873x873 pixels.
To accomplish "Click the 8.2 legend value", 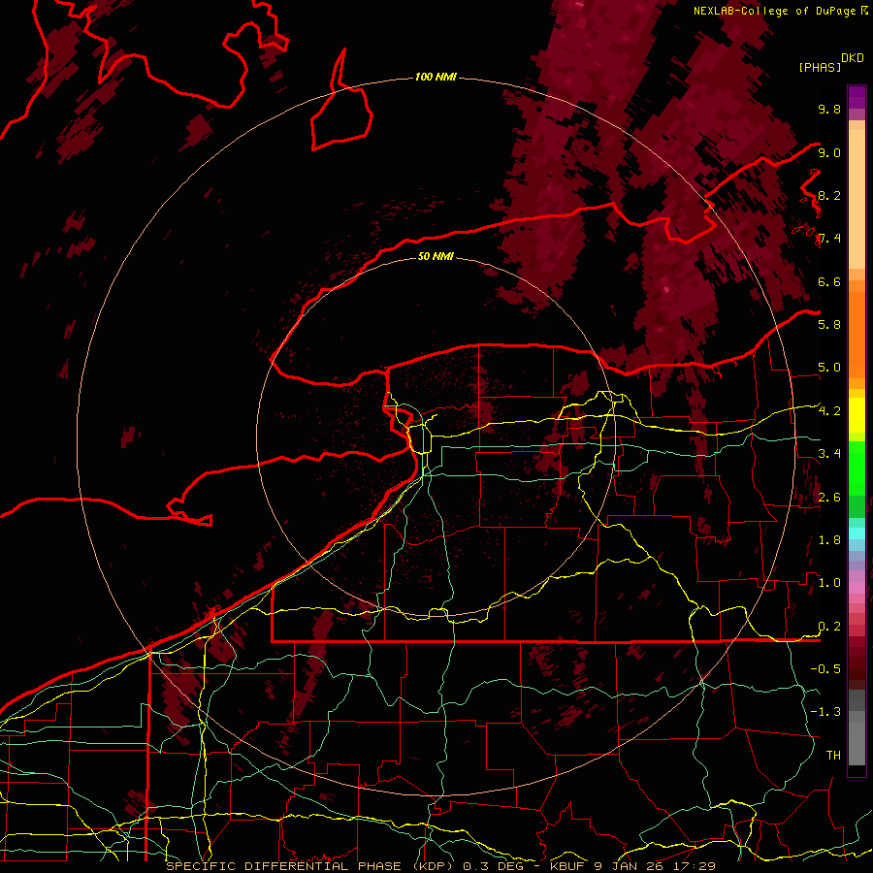I will pyautogui.click(x=829, y=195).
